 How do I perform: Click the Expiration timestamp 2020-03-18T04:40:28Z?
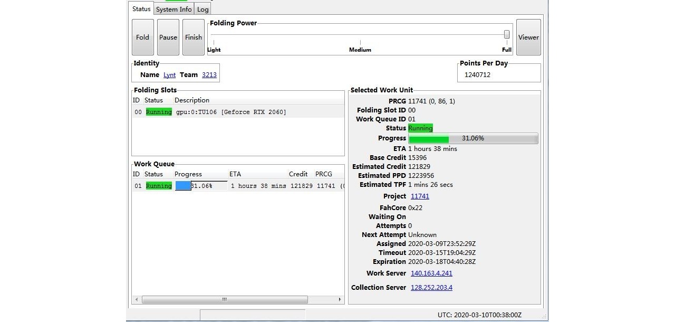442,262
